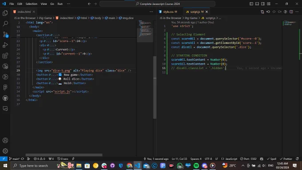Image resolution: width=302 pixels, height=170 pixels.
Task: Go back using the navigation arrow
Action: [x=89, y=4]
